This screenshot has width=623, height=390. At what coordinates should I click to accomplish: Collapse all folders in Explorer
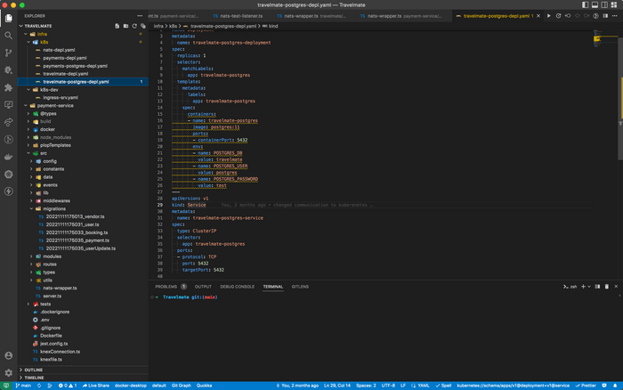(143, 26)
